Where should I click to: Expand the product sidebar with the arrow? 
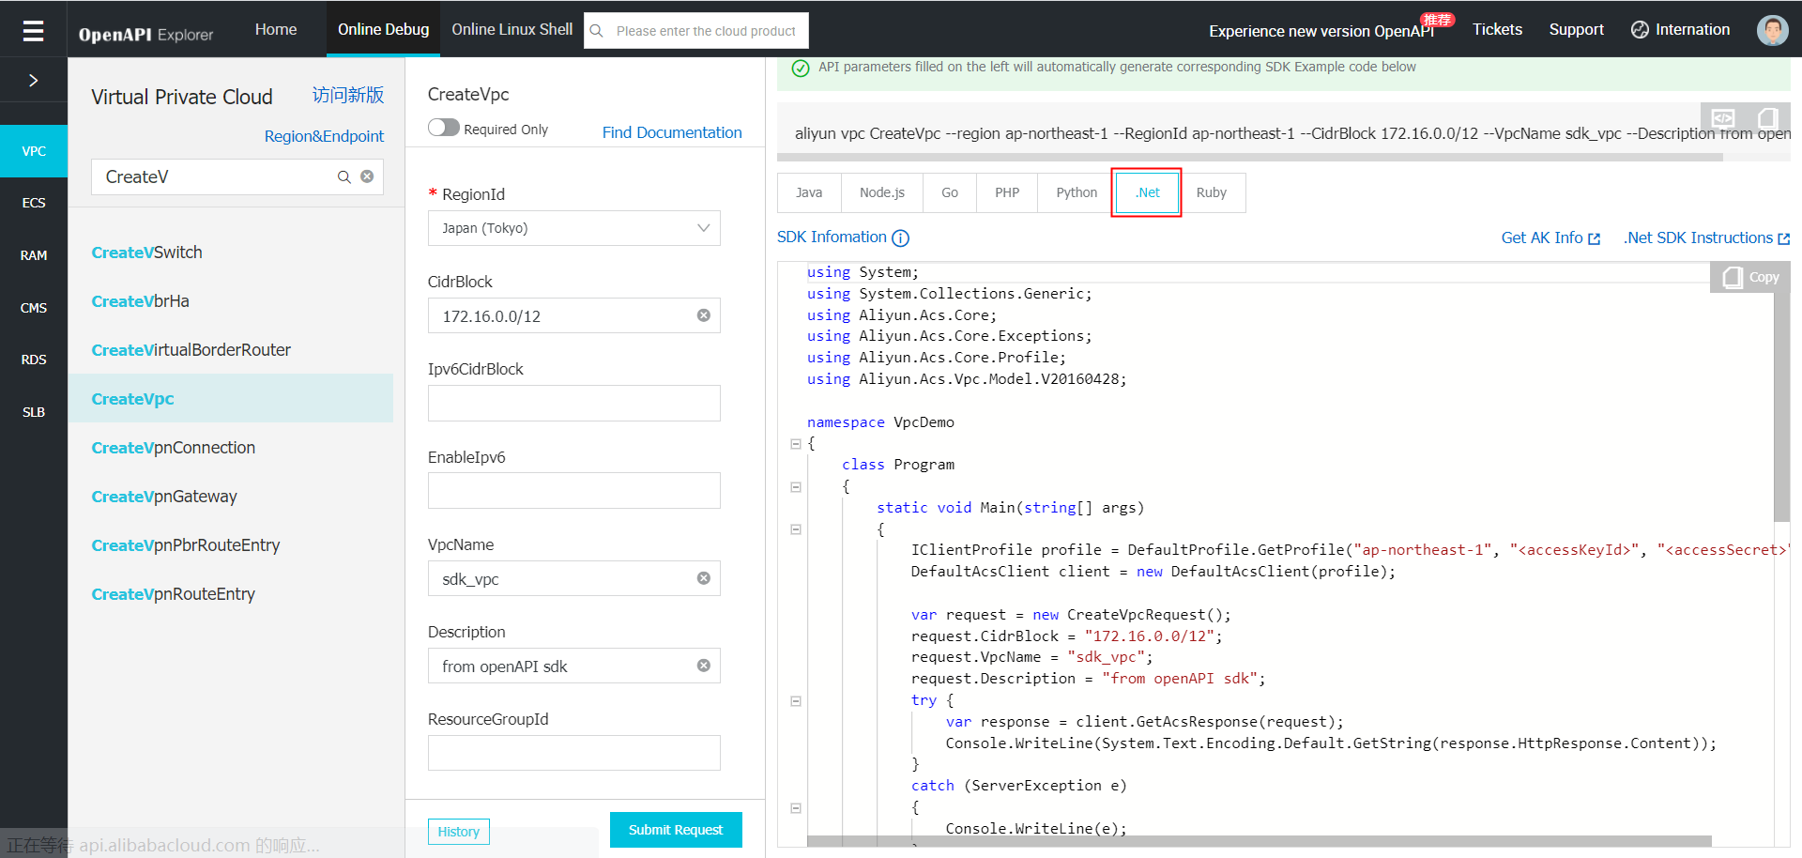(x=33, y=81)
